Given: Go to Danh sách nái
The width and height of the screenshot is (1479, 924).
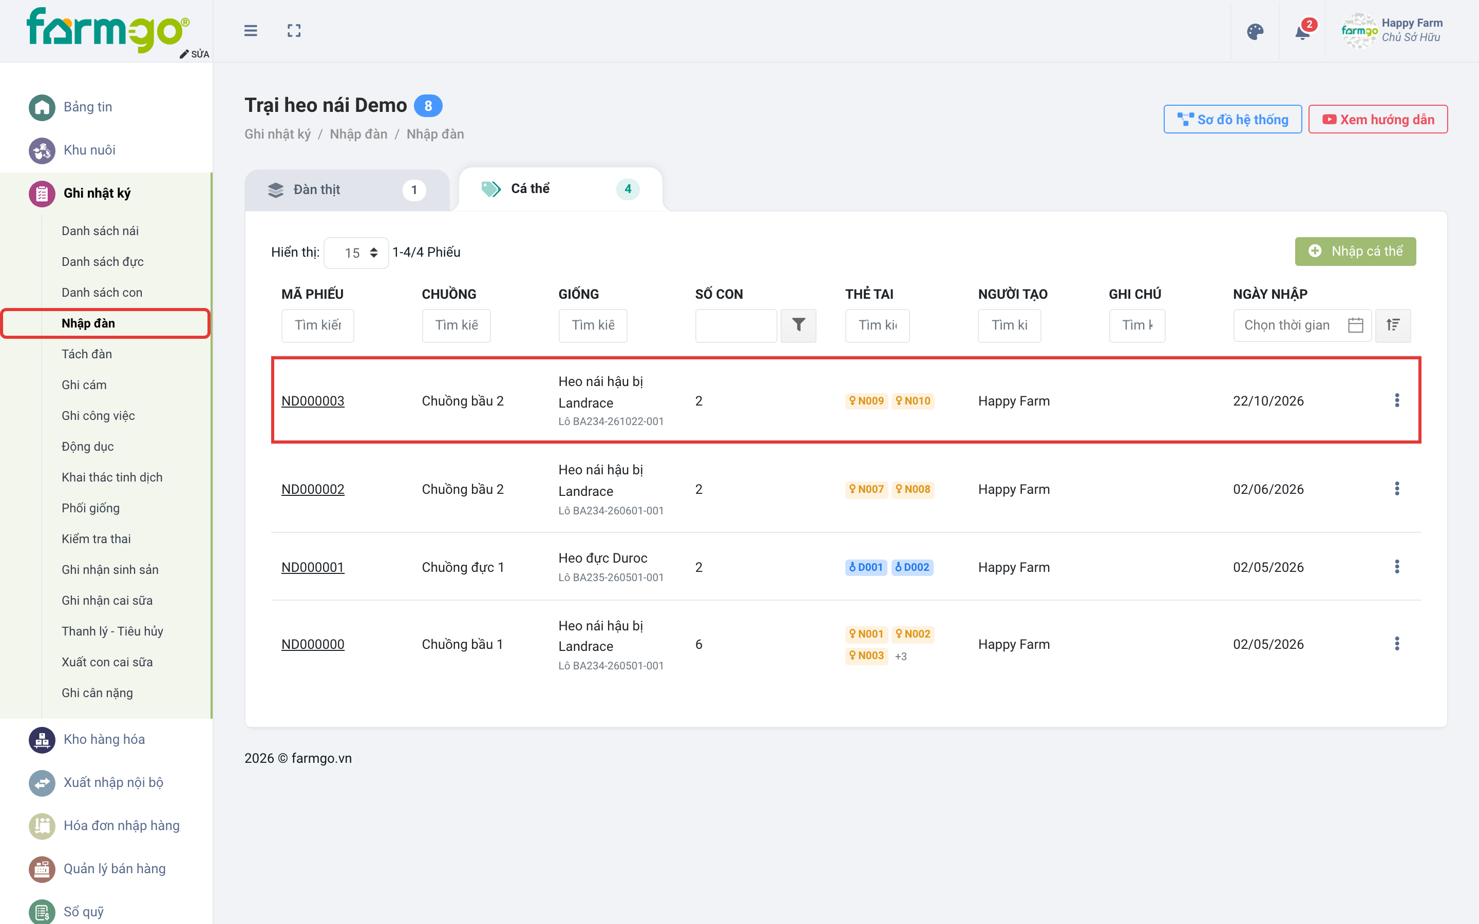Looking at the screenshot, I should tap(100, 231).
